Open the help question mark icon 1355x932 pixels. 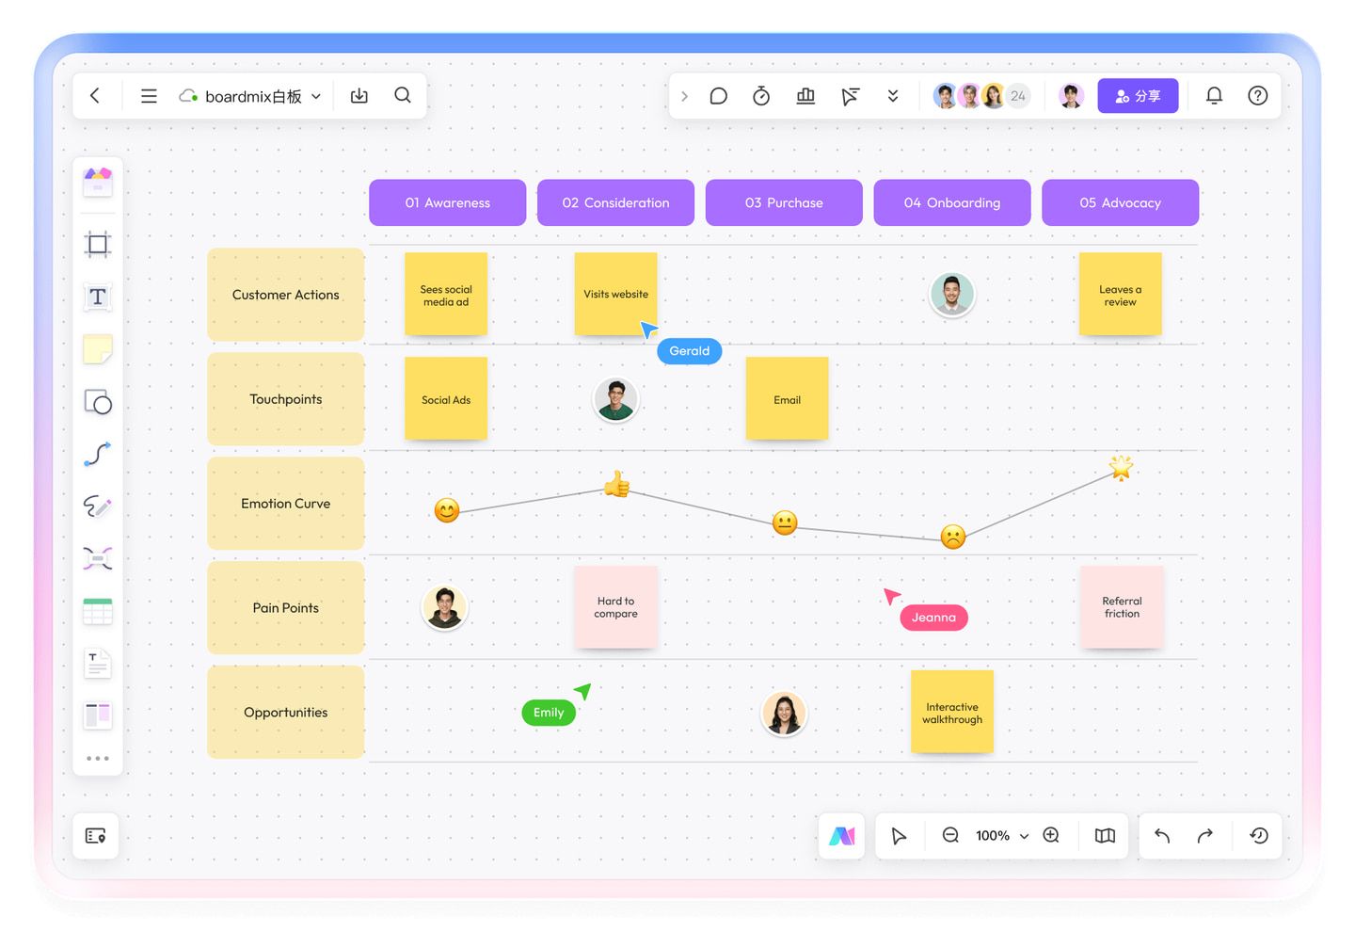click(1258, 96)
